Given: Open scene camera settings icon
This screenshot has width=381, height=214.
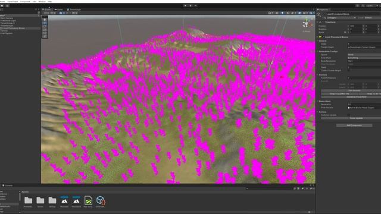Looking at the screenshot, I should (305, 13).
